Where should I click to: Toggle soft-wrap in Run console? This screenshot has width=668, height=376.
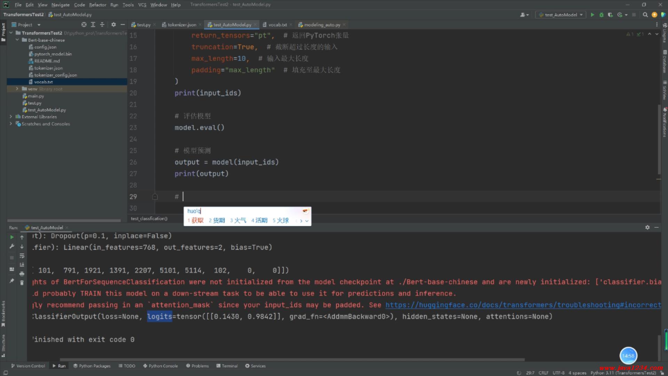(22, 256)
